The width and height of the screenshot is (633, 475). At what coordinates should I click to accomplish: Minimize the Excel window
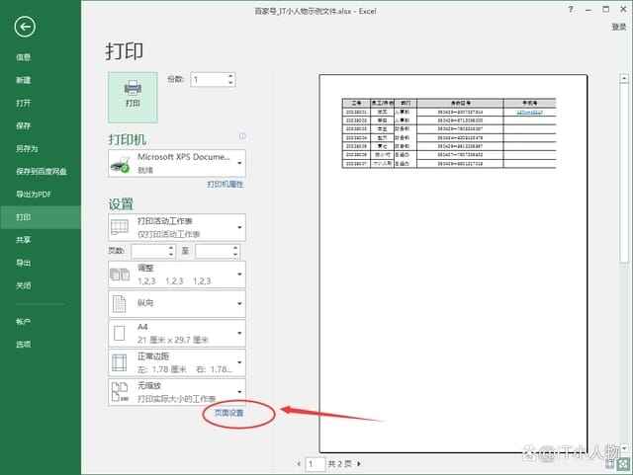coord(588,10)
